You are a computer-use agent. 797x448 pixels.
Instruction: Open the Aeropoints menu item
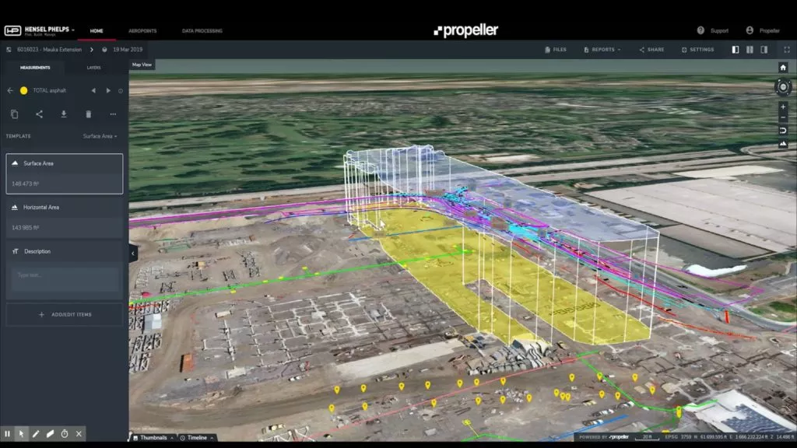pos(142,30)
